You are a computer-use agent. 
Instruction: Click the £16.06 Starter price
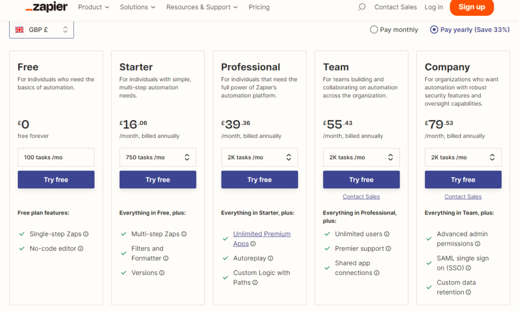pos(133,124)
